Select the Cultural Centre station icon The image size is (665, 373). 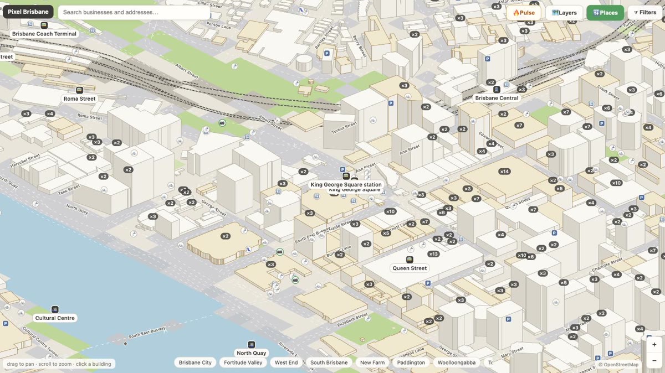55,309
